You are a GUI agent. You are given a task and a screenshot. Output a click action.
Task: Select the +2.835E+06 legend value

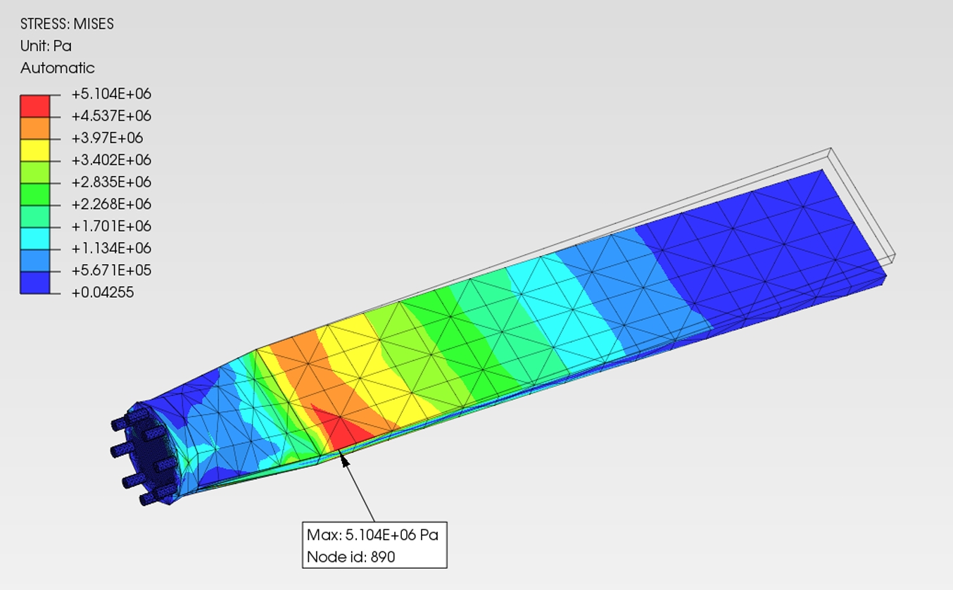pos(111,182)
